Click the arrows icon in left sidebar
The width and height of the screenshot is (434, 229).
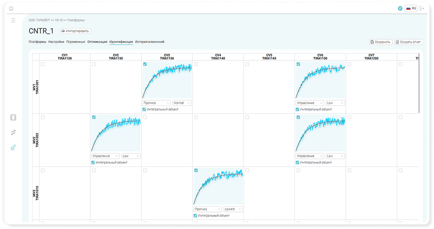[13, 132]
